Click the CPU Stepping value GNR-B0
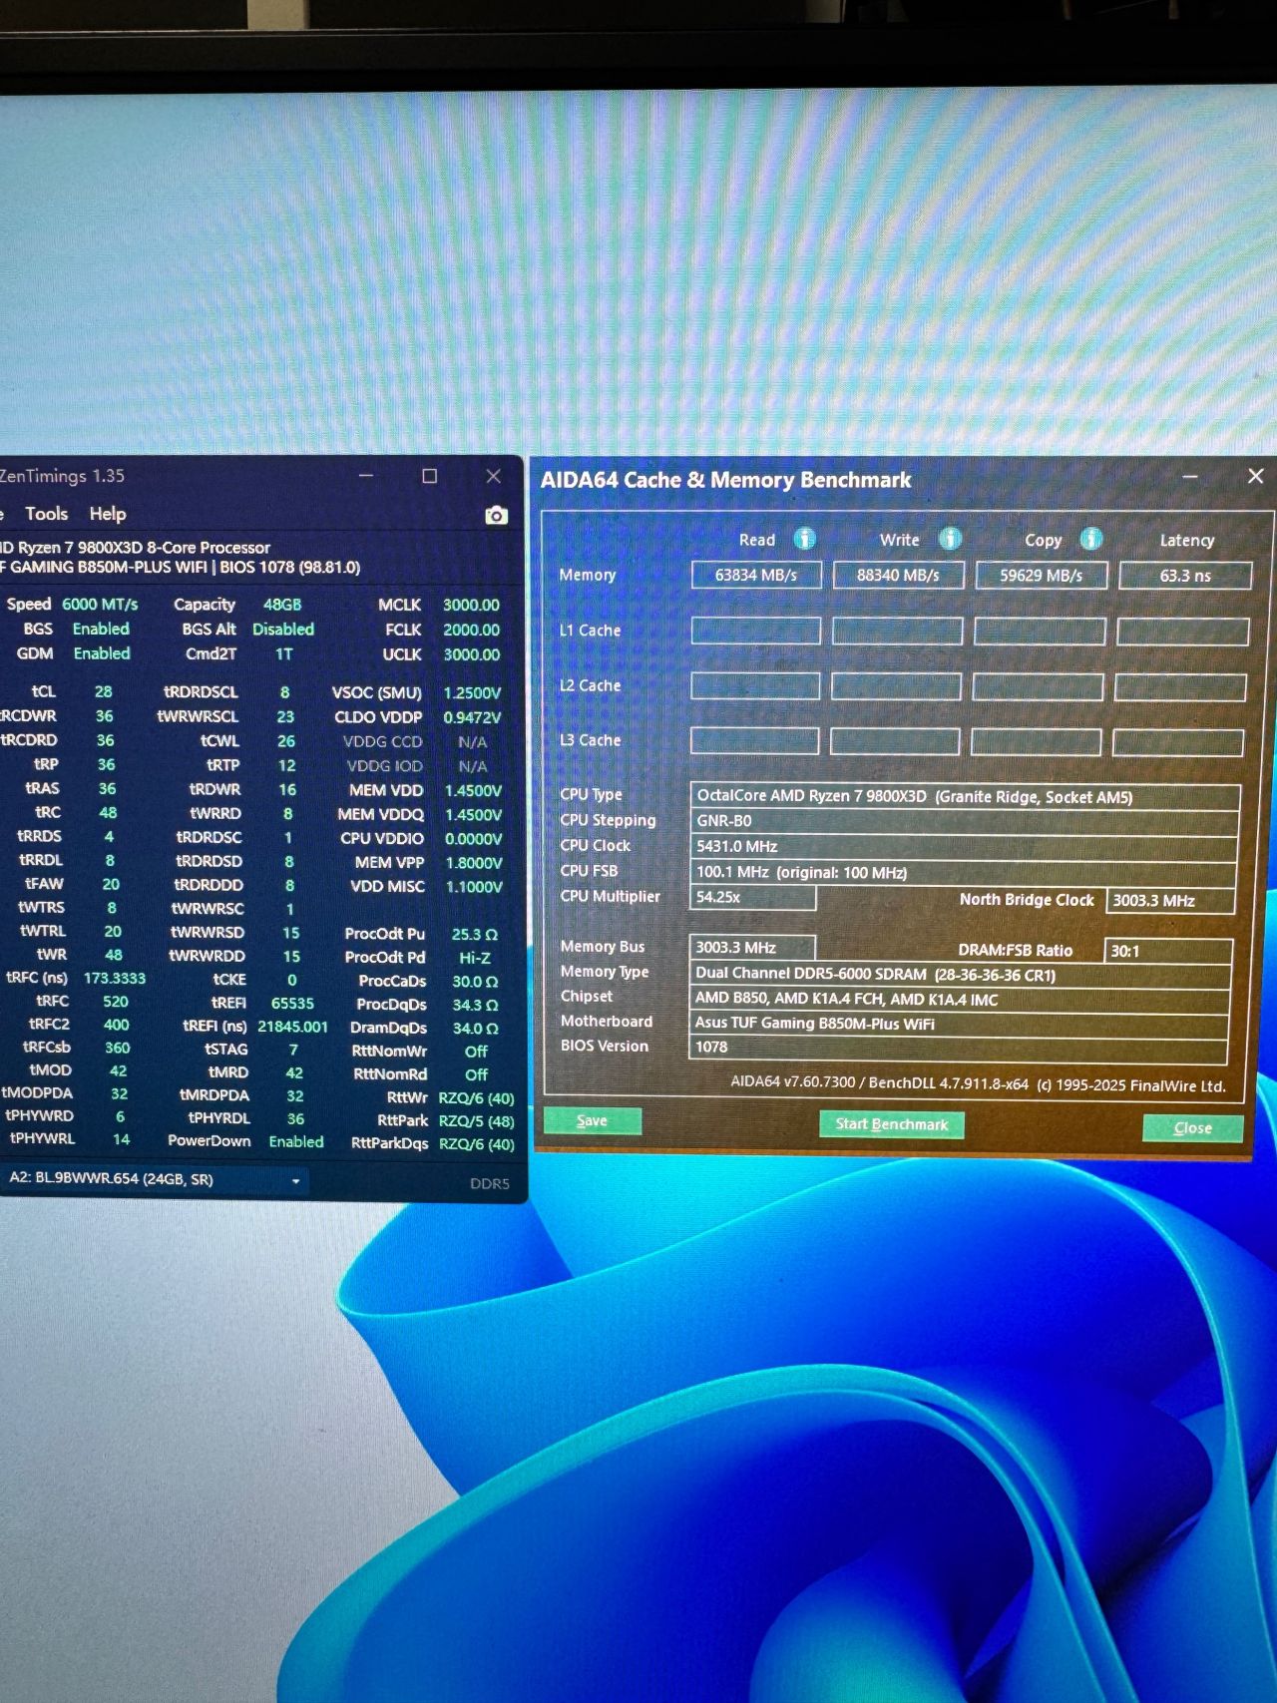 point(964,821)
